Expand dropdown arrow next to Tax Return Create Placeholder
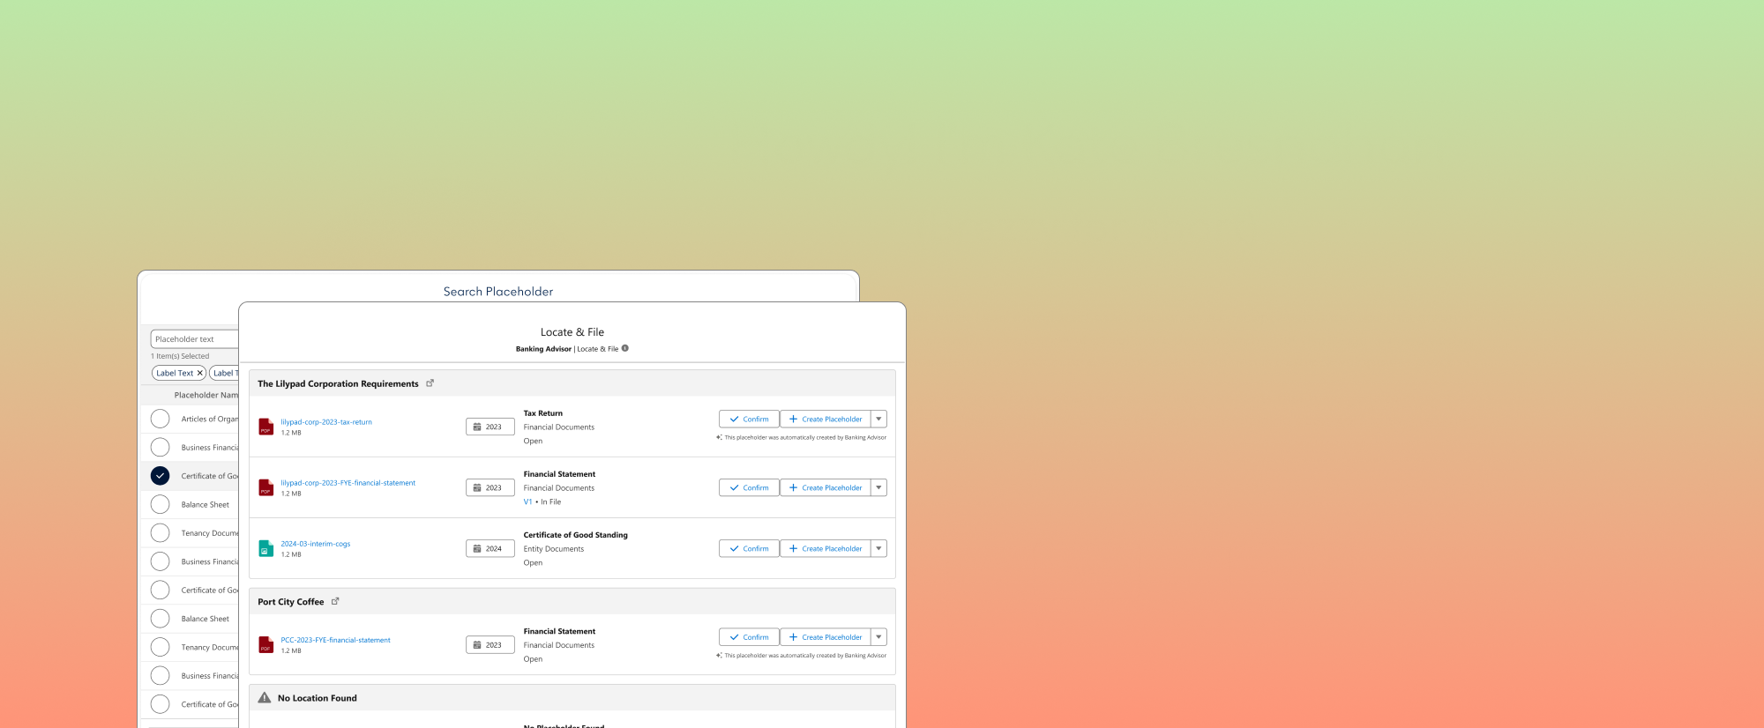 (878, 420)
